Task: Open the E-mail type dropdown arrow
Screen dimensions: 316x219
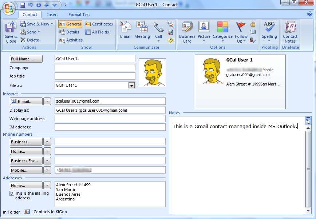Action: [x=47, y=101]
